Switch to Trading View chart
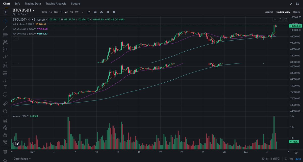Viewport: 303px width, 162px height. [283, 12]
